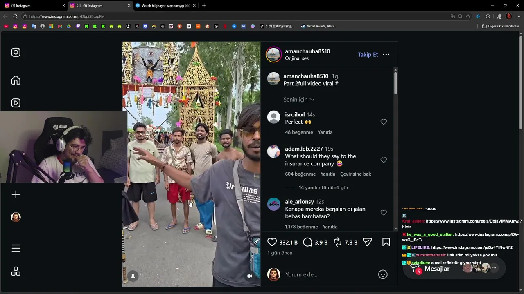524x294 pixels.
Task: Click the Create plus icon in sidebar
Action: (x=16, y=194)
